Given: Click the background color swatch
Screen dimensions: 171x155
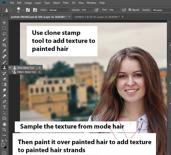Looking at the screenshot, I should click(6, 148).
